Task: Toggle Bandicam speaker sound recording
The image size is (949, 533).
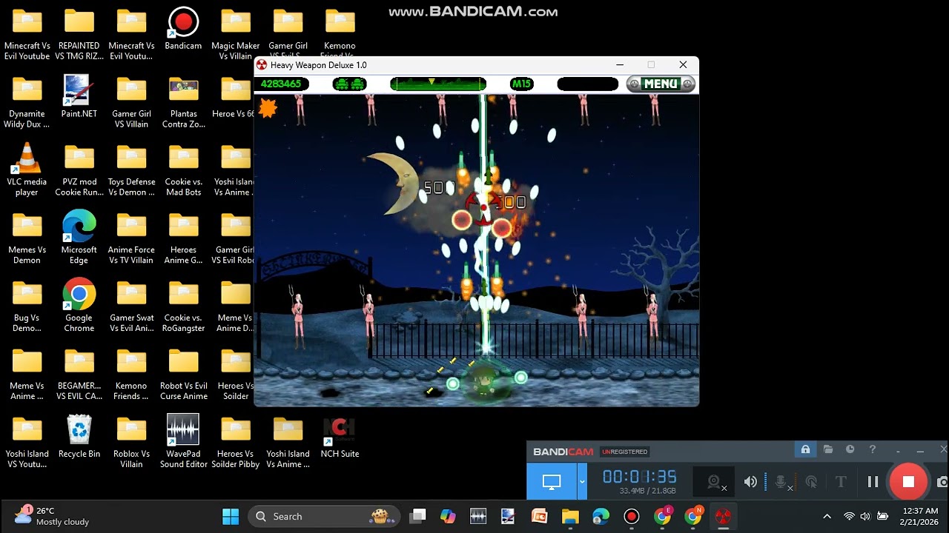Action: tap(750, 482)
